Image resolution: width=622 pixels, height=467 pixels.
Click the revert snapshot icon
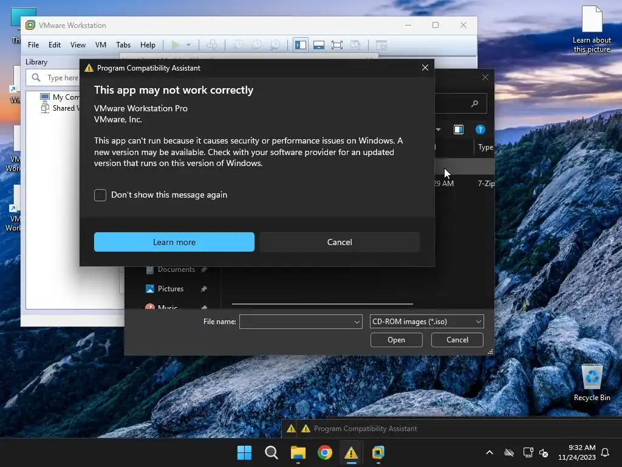pos(257,45)
